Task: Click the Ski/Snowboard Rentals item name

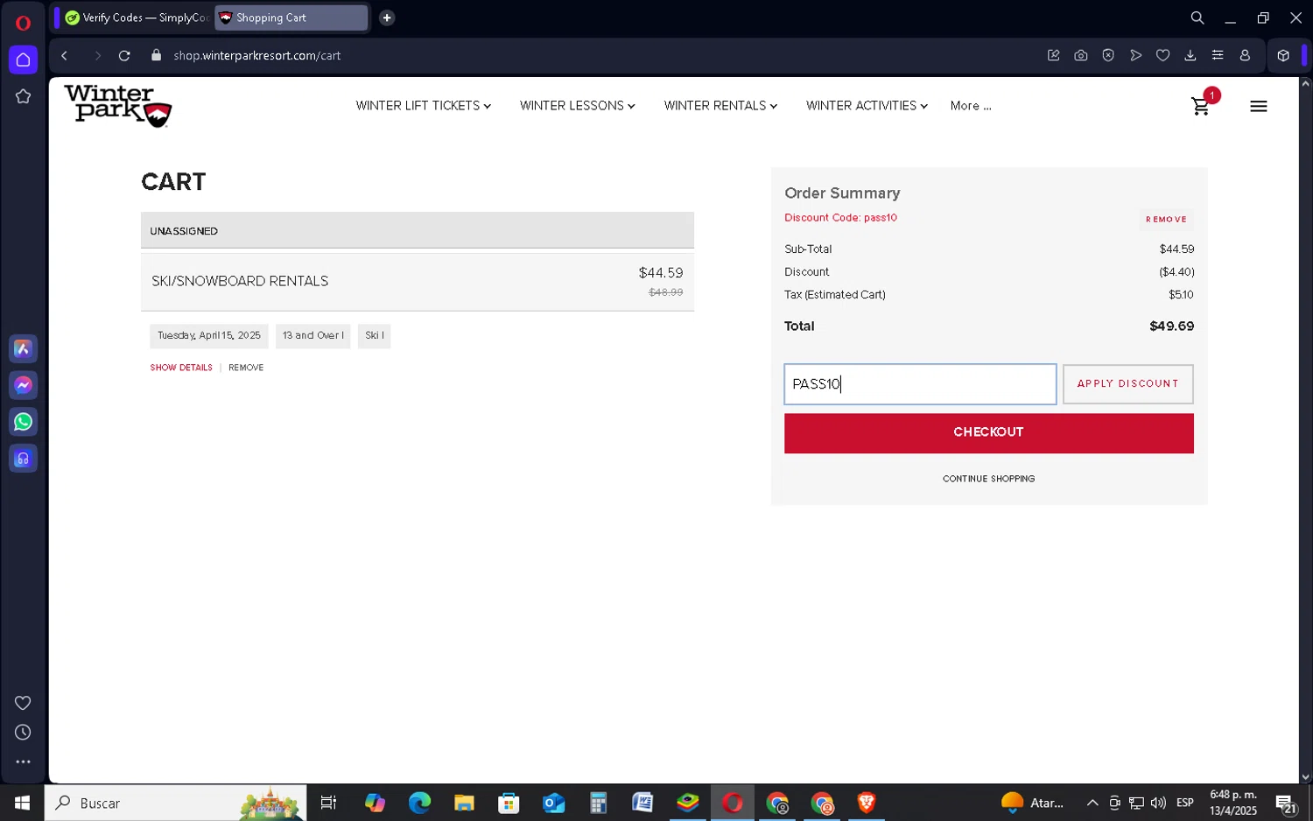Action: point(240,281)
